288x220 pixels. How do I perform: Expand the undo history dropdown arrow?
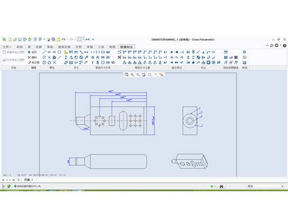(x=67, y=39)
